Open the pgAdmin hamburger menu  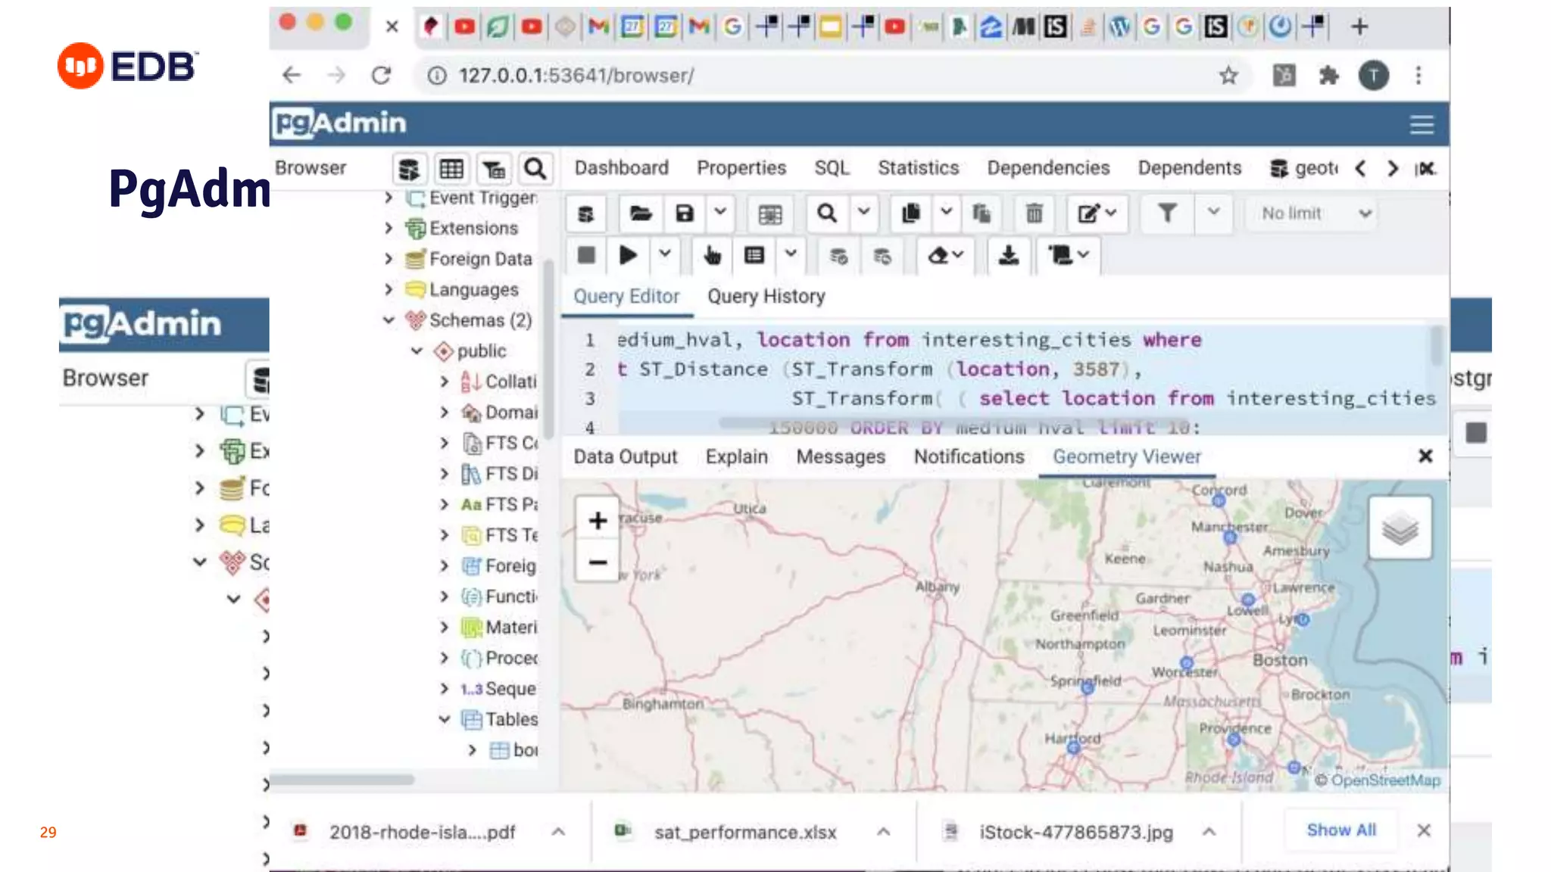click(1421, 125)
